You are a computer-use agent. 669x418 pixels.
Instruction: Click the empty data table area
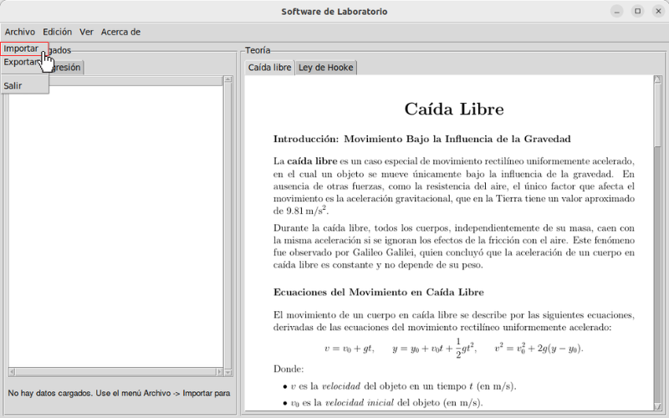(x=115, y=226)
